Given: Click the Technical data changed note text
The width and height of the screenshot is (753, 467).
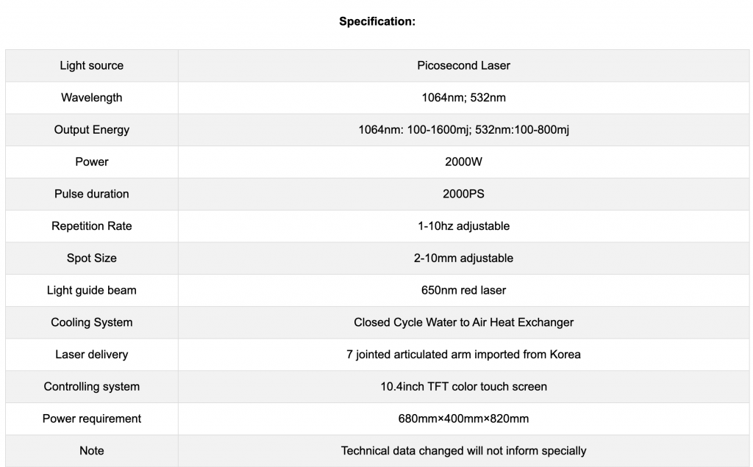Looking at the screenshot, I should pyautogui.click(x=463, y=451).
